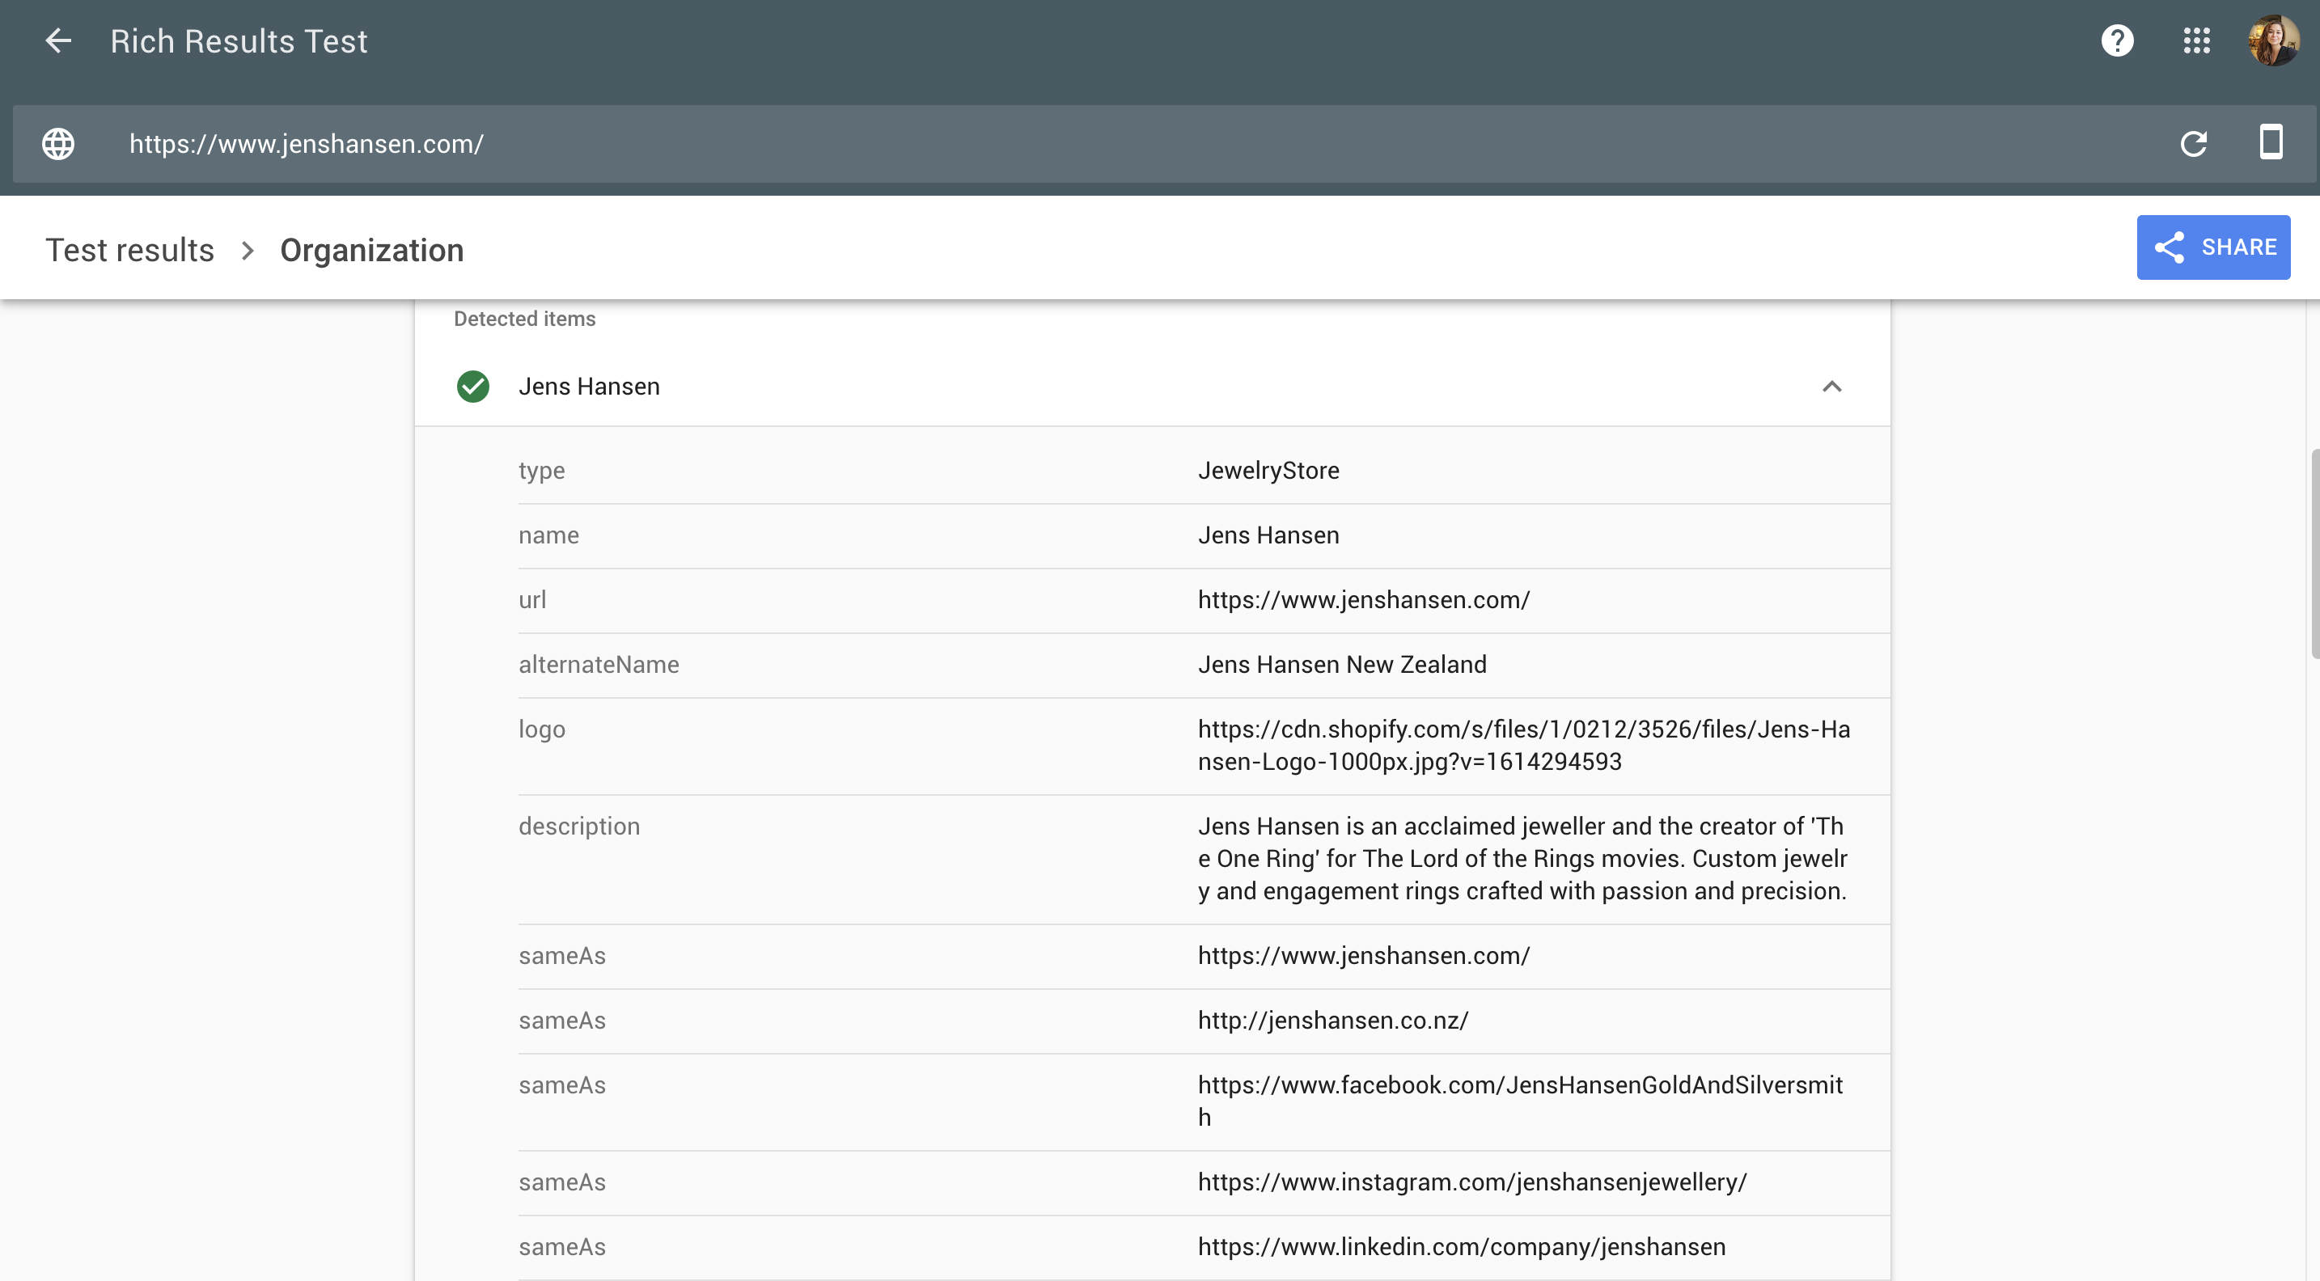Image resolution: width=2320 pixels, height=1281 pixels.
Task: Click the share icon inside the SHARE button
Action: pyautogui.click(x=2170, y=247)
